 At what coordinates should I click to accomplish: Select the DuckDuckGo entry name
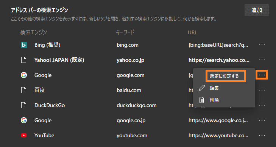[x=50, y=105]
